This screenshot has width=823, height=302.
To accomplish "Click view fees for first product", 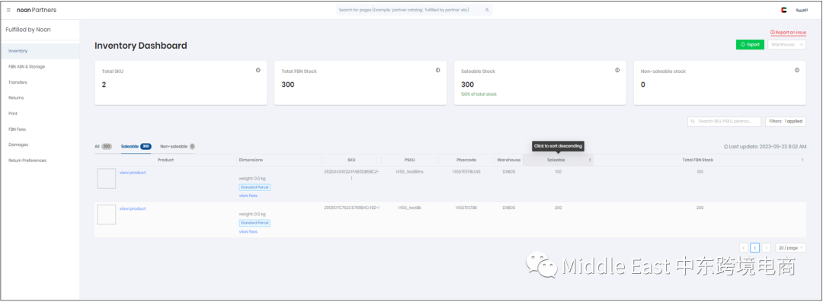I will point(248,196).
